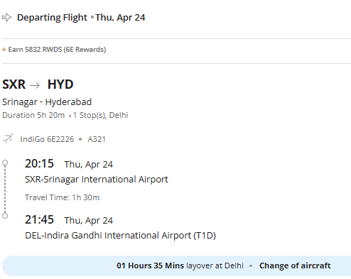Click the arrow between SXR and HYD
Image resolution: width=351 pixels, height=279 pixels.
click(x=35, y=85)
